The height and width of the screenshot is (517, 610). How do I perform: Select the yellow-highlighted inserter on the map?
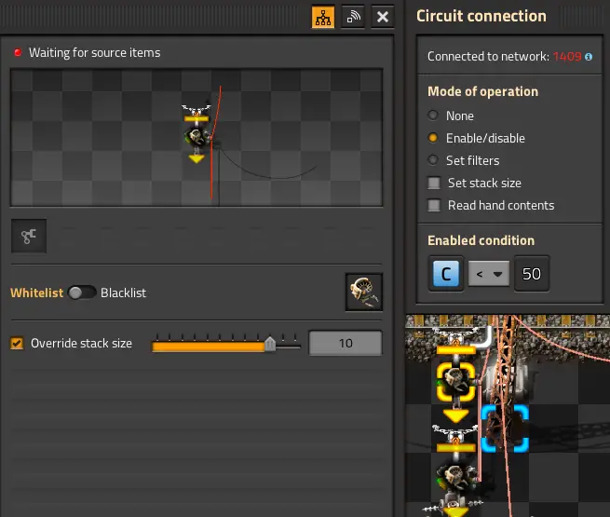pos(455,381)
